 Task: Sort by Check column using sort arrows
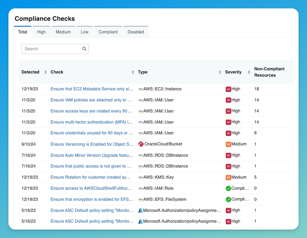133,72
